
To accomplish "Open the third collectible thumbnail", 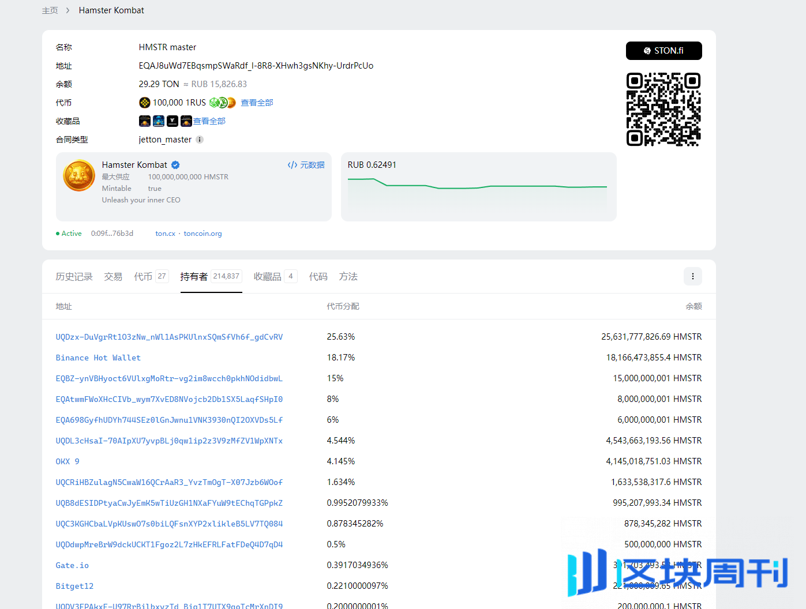I will [173, 121].
